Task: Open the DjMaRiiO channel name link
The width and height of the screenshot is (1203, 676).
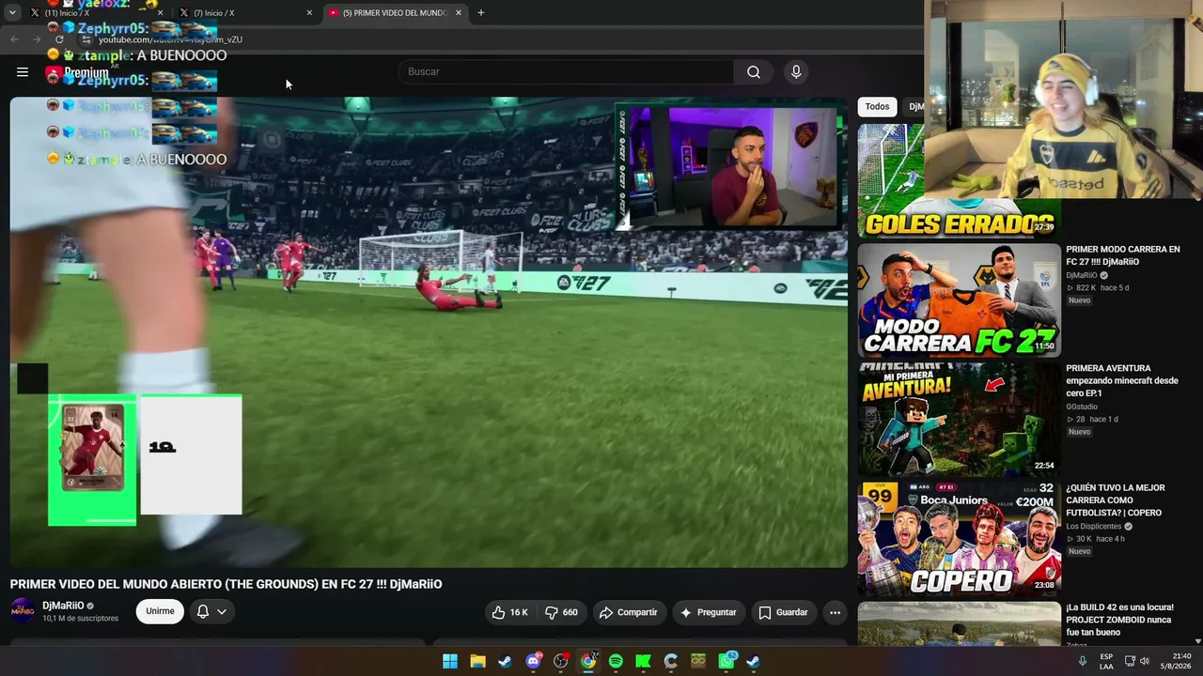Action: [63, 606]
